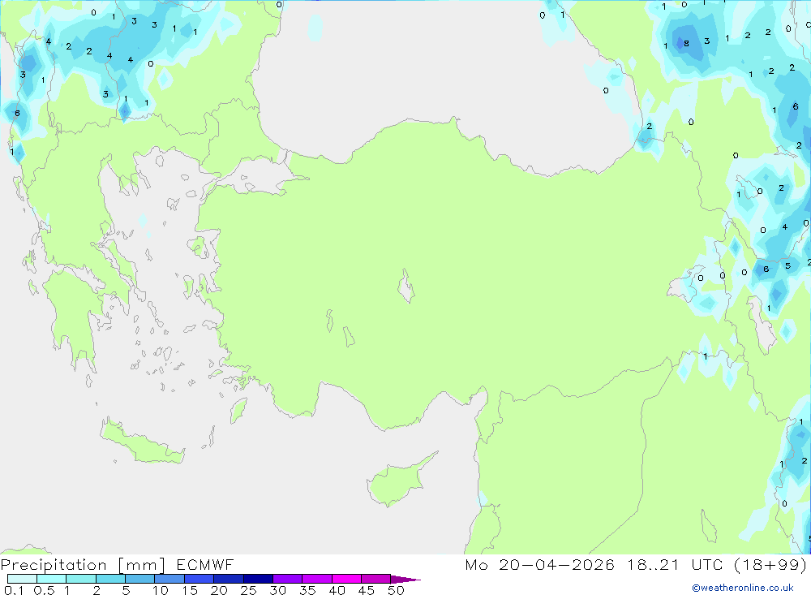Screen dimensions: 811x595
Task: Select the '18..21 UTC' time label
Action: pos(675,564)
